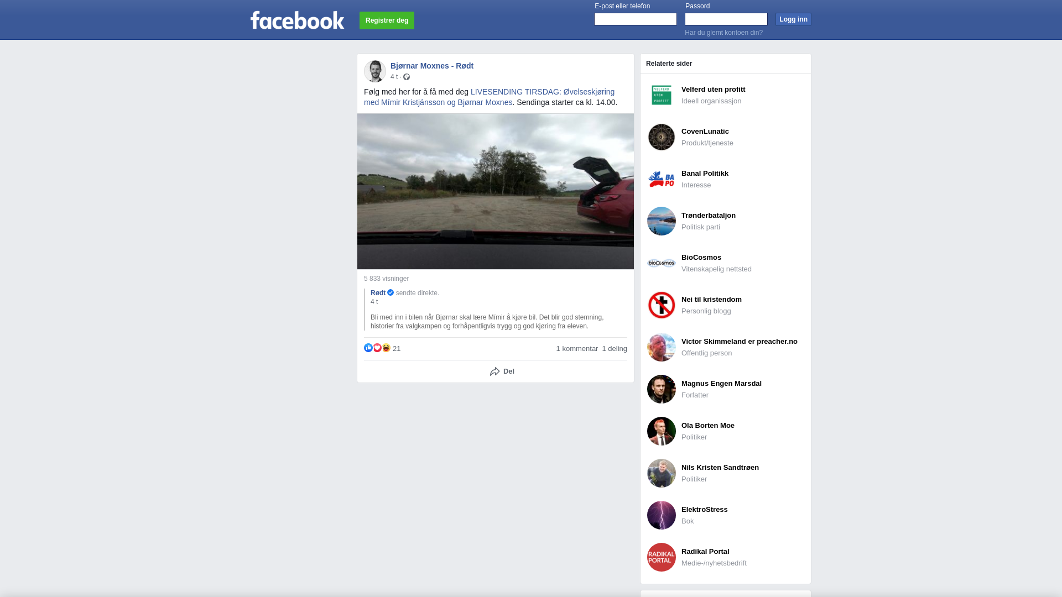Click the public globe privacy icon
This screenshot has height=597, width=1062.
[407, 77]
